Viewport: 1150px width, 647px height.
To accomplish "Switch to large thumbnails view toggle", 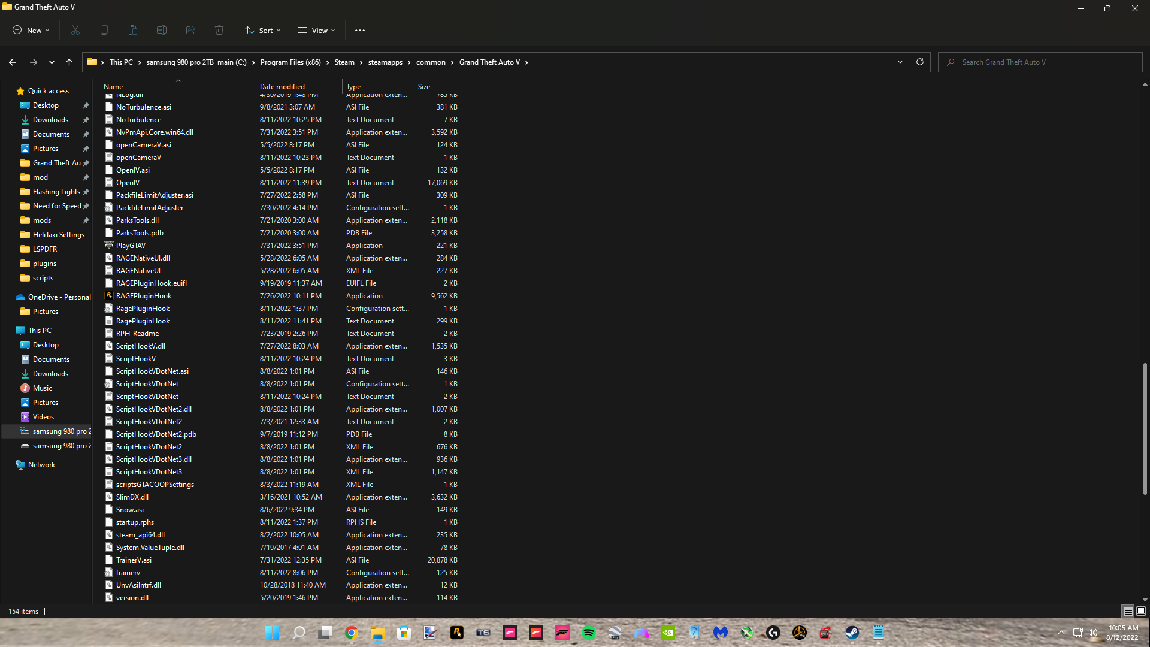I will tap(1141, 611).
